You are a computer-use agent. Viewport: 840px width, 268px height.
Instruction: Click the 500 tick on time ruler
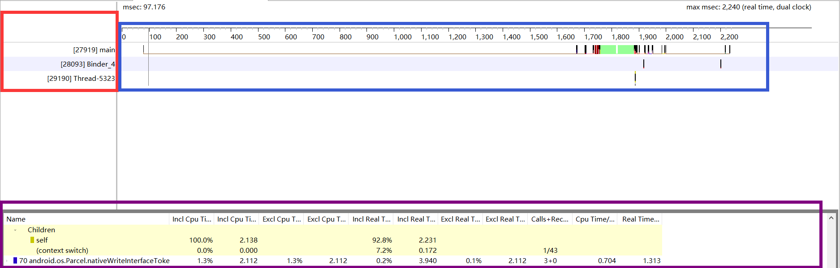click(264, 37)
